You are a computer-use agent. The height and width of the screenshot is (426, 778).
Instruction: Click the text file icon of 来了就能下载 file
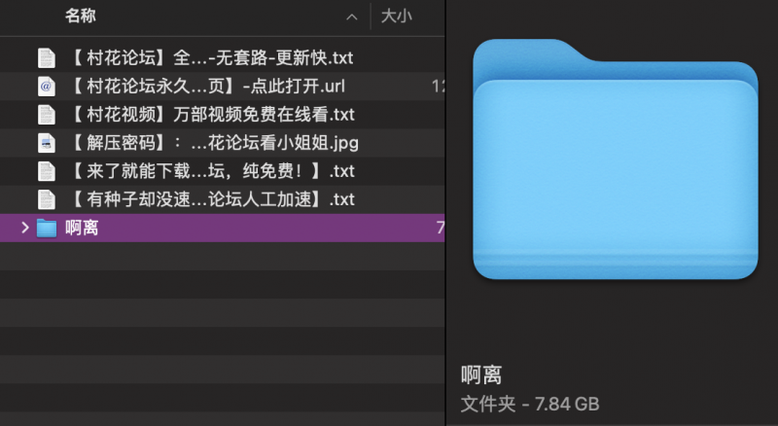coord(46,171)
